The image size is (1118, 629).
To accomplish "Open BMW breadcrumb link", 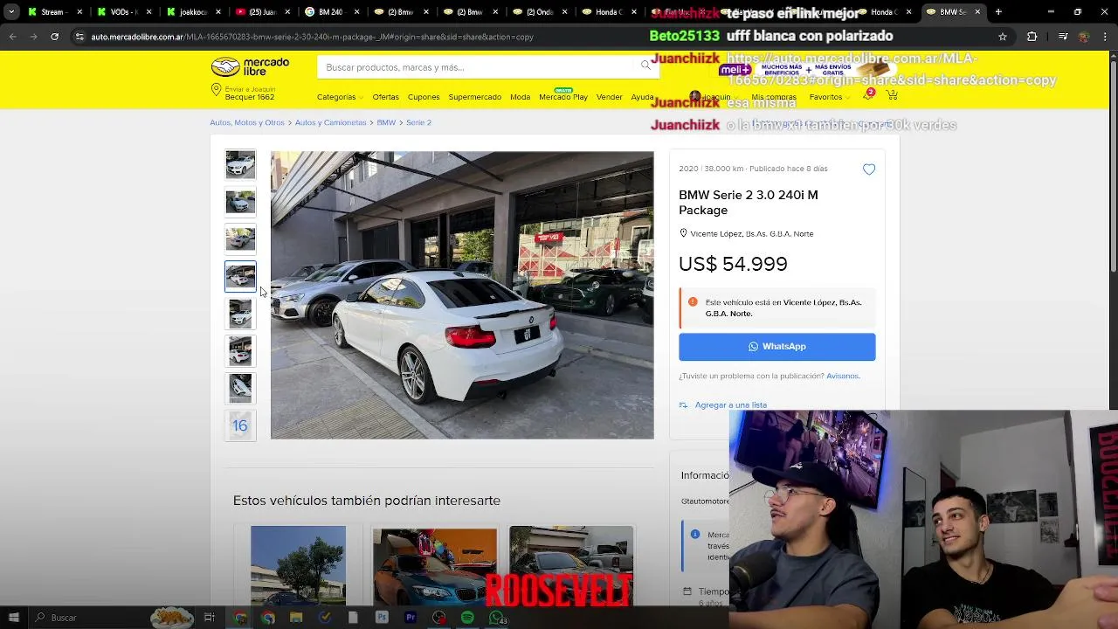I will pos(386,122).
